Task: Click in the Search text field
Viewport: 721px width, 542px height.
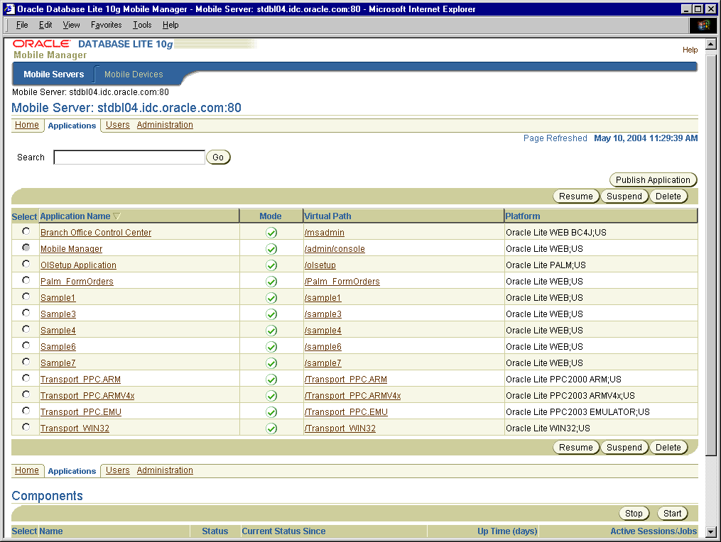Action: [x=129, y=157]
